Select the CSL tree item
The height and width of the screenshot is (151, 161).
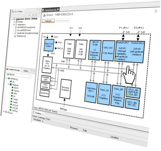tap(13, 82)
